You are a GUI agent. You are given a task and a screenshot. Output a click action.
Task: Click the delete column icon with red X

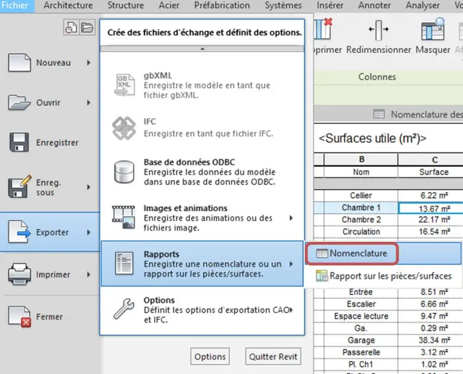[x=323, y=29]
